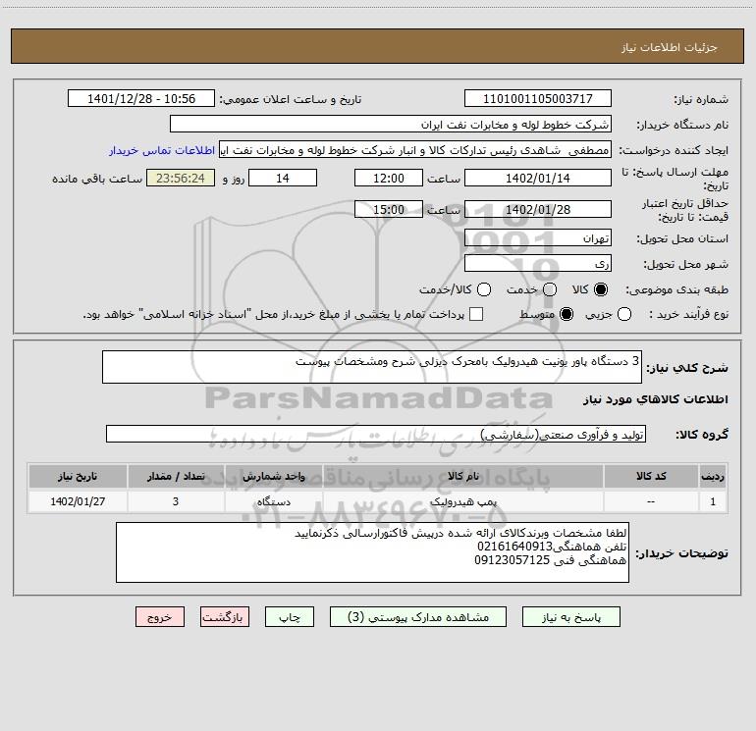Click the اطلاعات کالاهای مورد نیاز section heading
The image size is (756, 731).
click(x=656, y=399)
